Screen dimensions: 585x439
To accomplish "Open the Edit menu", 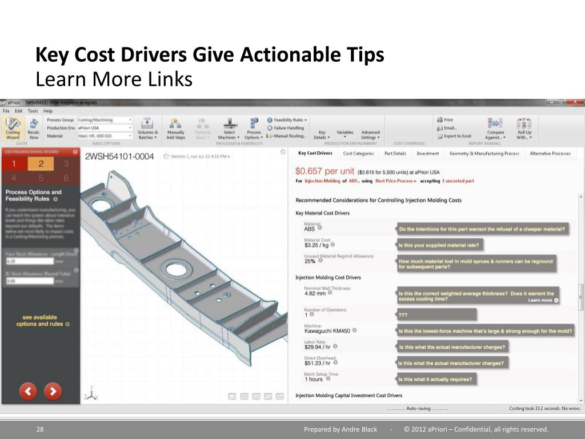I will point(19,111).
